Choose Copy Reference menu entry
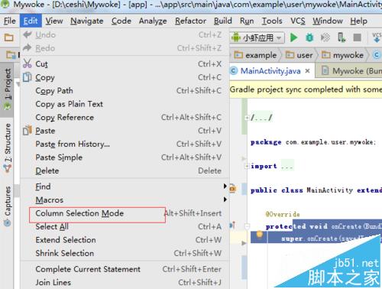382x289 pixels. (125, 117)
